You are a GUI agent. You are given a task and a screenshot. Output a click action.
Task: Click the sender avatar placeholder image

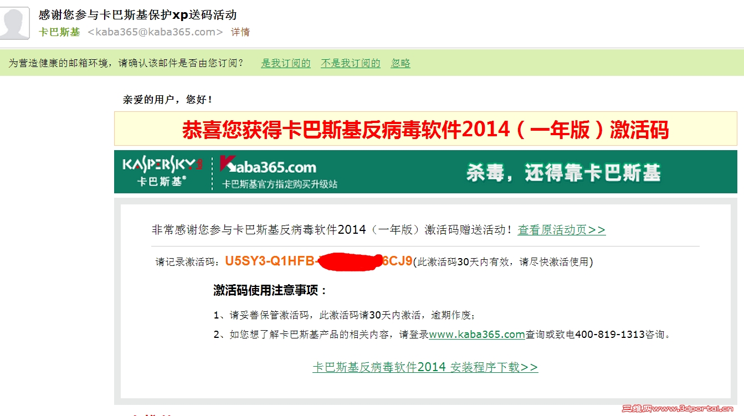click(x=14, y=23)
